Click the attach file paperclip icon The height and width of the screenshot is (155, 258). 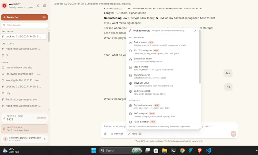[x=105, y=134]
